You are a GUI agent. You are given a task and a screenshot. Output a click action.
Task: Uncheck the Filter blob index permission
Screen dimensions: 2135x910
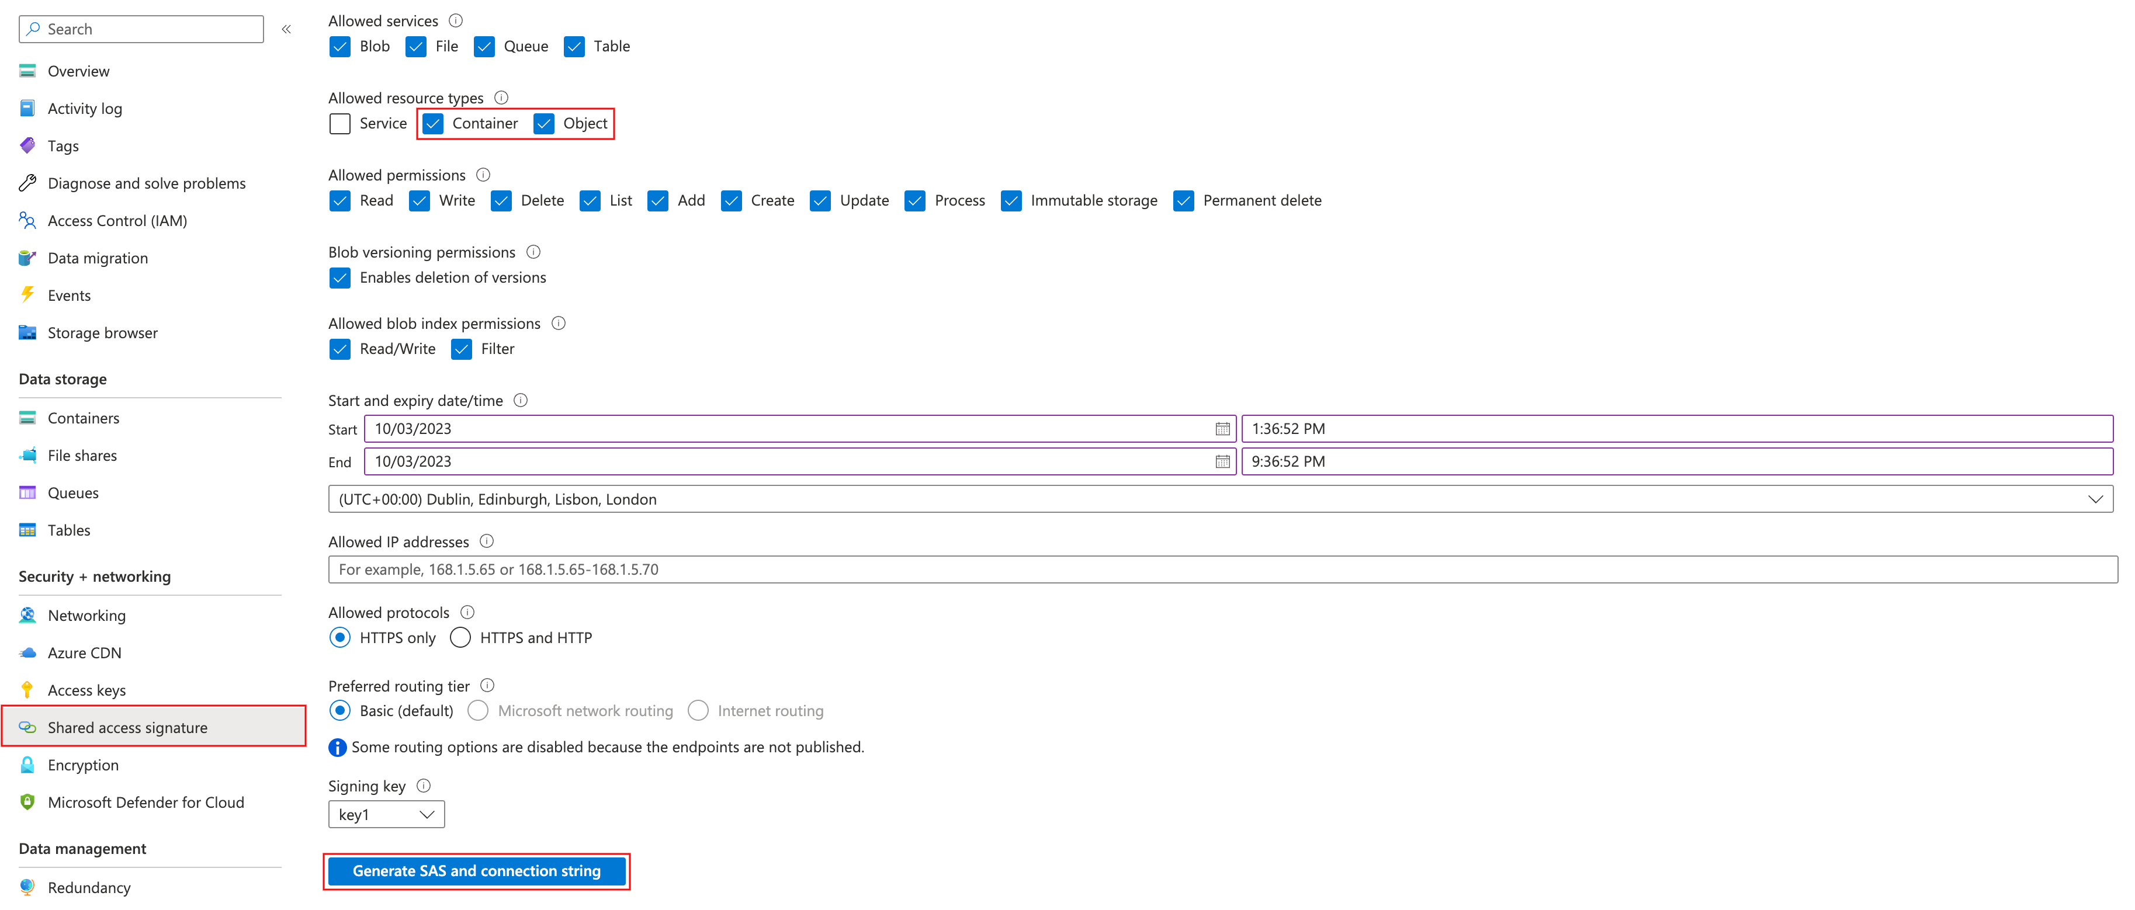point(462,349)
